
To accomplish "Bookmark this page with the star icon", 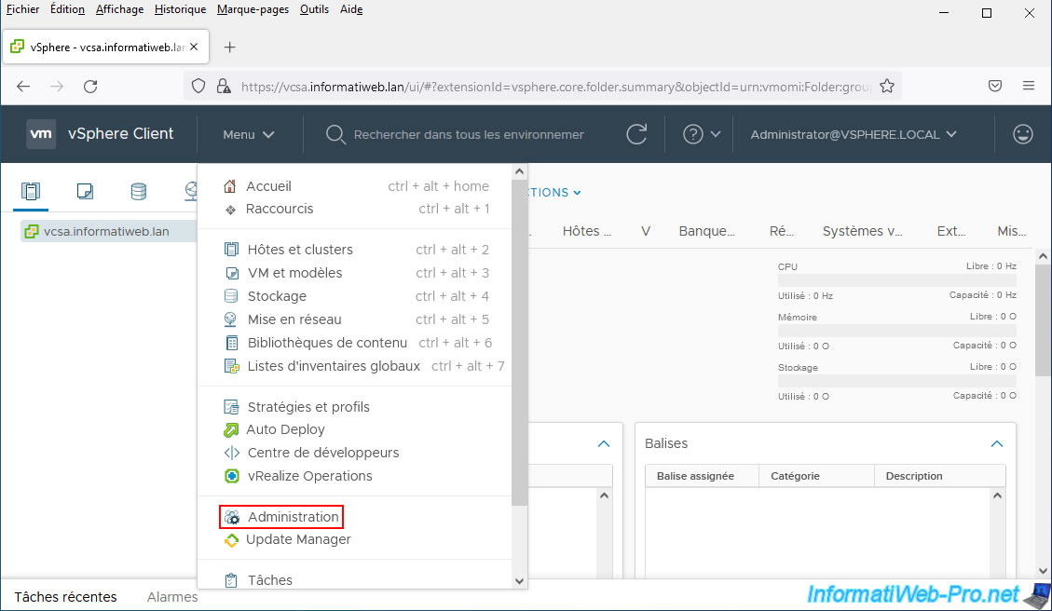I will tap(887, 86).
